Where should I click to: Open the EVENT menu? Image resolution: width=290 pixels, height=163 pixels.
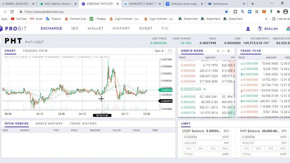[x=146, y=28]
